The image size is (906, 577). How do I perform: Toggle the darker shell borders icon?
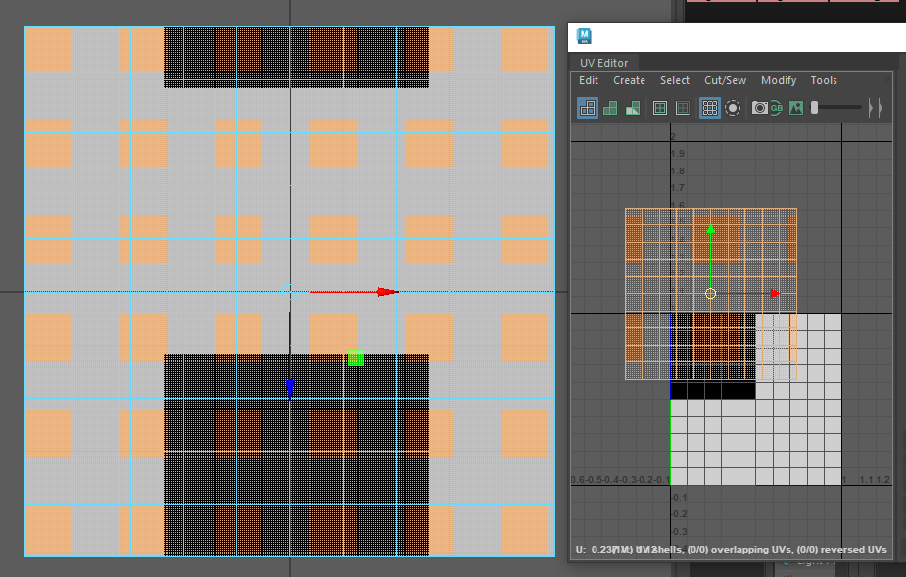point(683,108)
